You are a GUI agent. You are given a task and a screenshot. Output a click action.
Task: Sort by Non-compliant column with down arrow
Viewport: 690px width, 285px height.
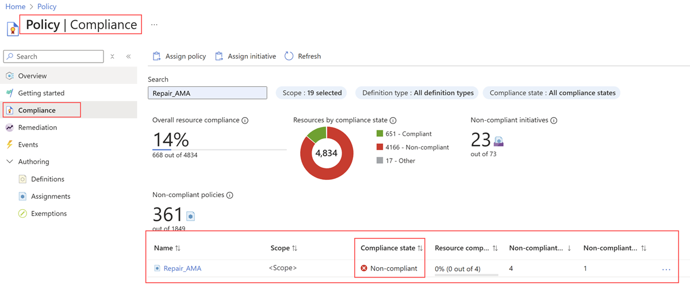(540, 248)
